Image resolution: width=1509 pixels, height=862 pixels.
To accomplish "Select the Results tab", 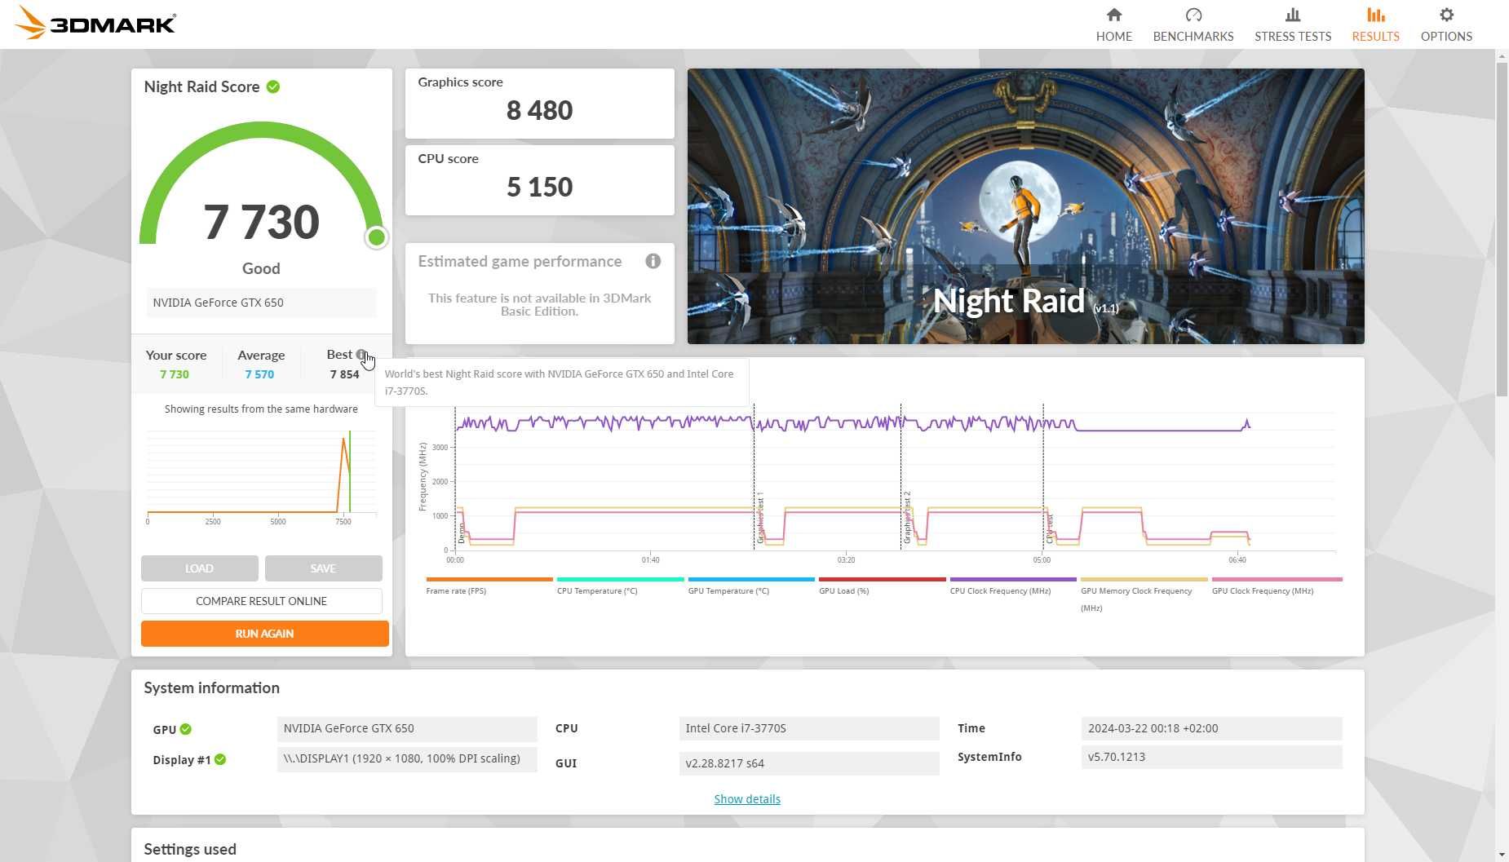I will coord(1375,24).
